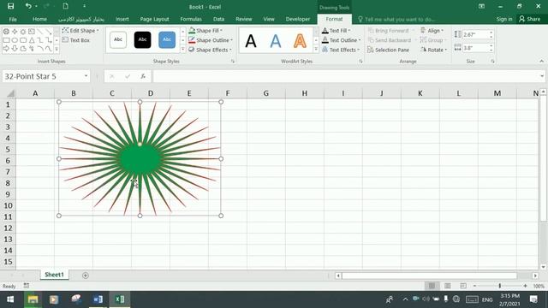This screenshot has width=548, height=308.
Task: Open the Text Fill dropdown
Action: (x=337, y=31)
